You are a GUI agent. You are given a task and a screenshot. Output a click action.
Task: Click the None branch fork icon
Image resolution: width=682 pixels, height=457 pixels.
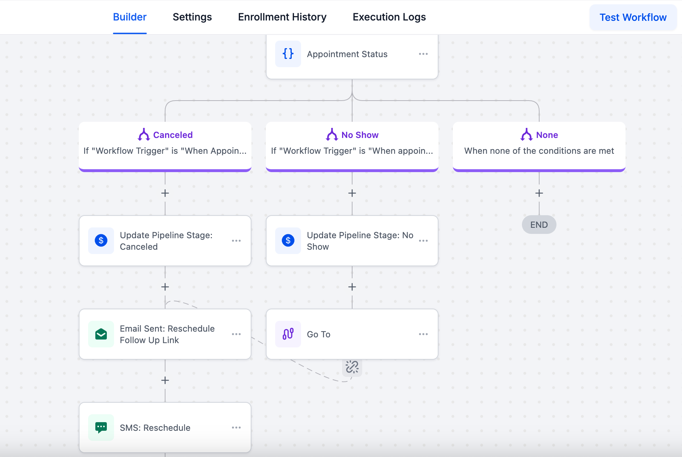click(527, 135)
